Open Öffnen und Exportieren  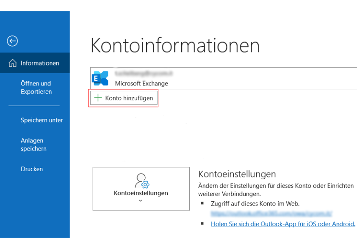[36, 88]
